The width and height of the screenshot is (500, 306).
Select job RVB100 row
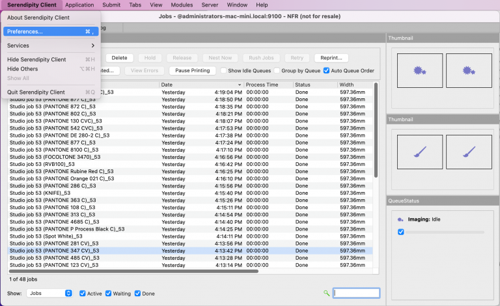click(x=190, y=164)
